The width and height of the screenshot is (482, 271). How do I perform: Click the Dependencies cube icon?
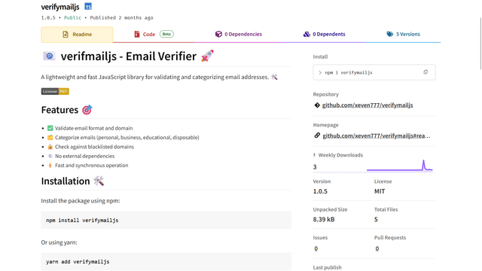218,34
